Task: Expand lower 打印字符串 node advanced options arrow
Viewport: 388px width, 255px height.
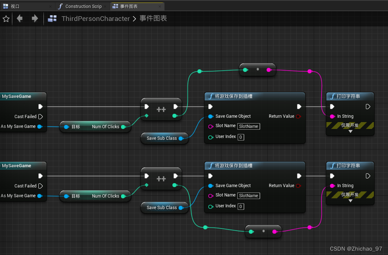Action: [350, 201]
